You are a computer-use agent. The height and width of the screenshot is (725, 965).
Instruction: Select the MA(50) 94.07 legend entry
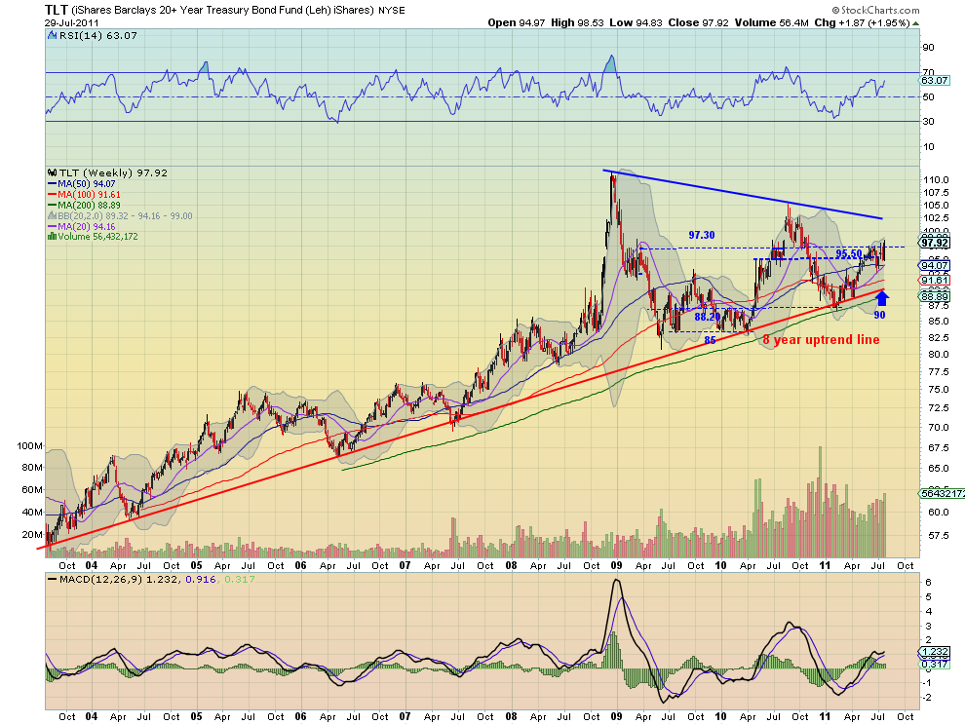pyautogui.click(x=86, y=184)
